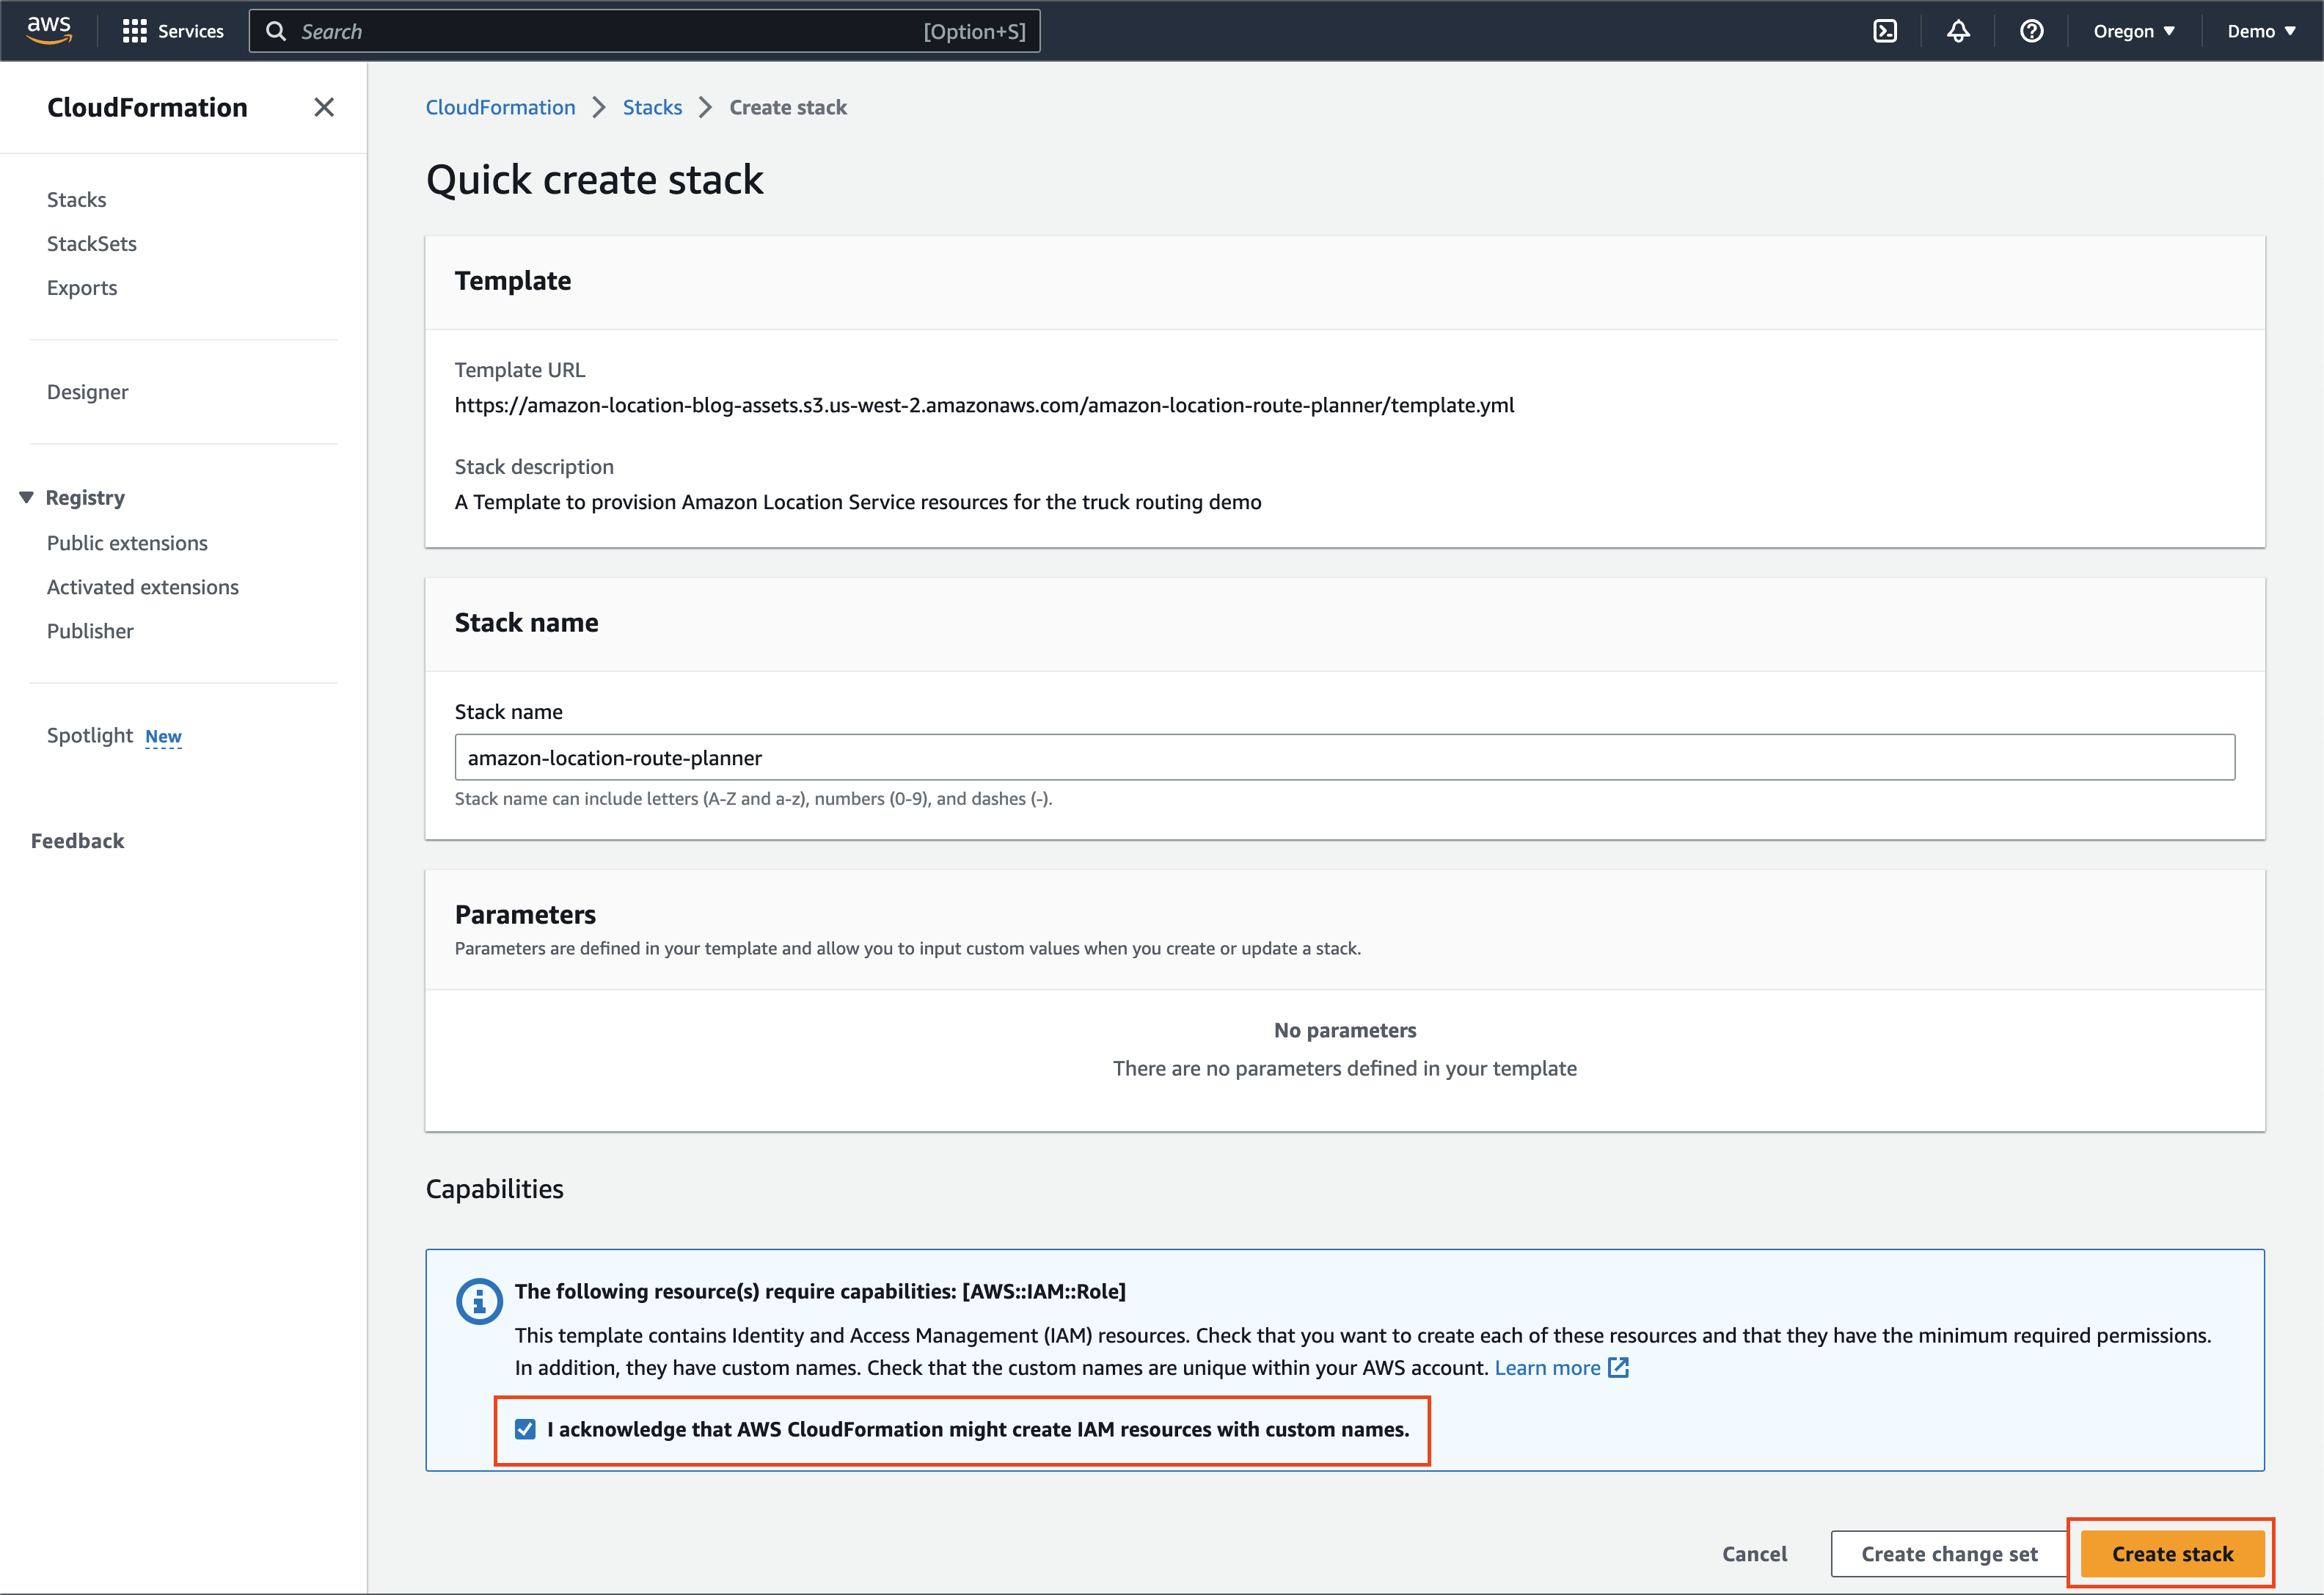Screen dimensions: 2324x1595
Task: Open Exports from the sidebar
Action: (81, 287)
